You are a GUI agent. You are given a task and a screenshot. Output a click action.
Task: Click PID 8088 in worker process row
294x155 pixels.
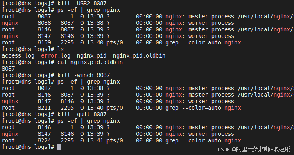(x=44, y=23)
